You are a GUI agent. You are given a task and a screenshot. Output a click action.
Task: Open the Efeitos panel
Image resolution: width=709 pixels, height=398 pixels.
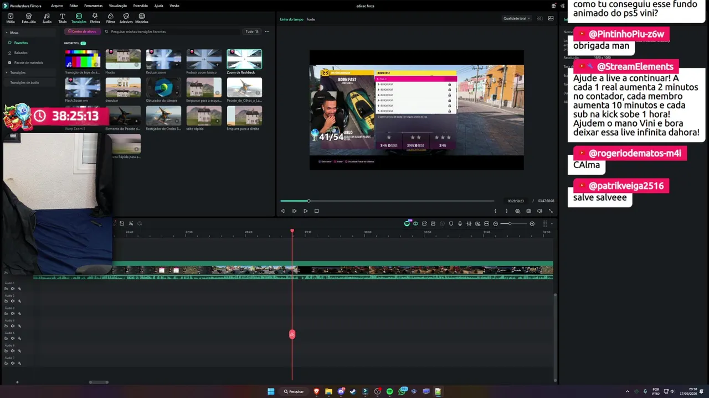point(95,18)
